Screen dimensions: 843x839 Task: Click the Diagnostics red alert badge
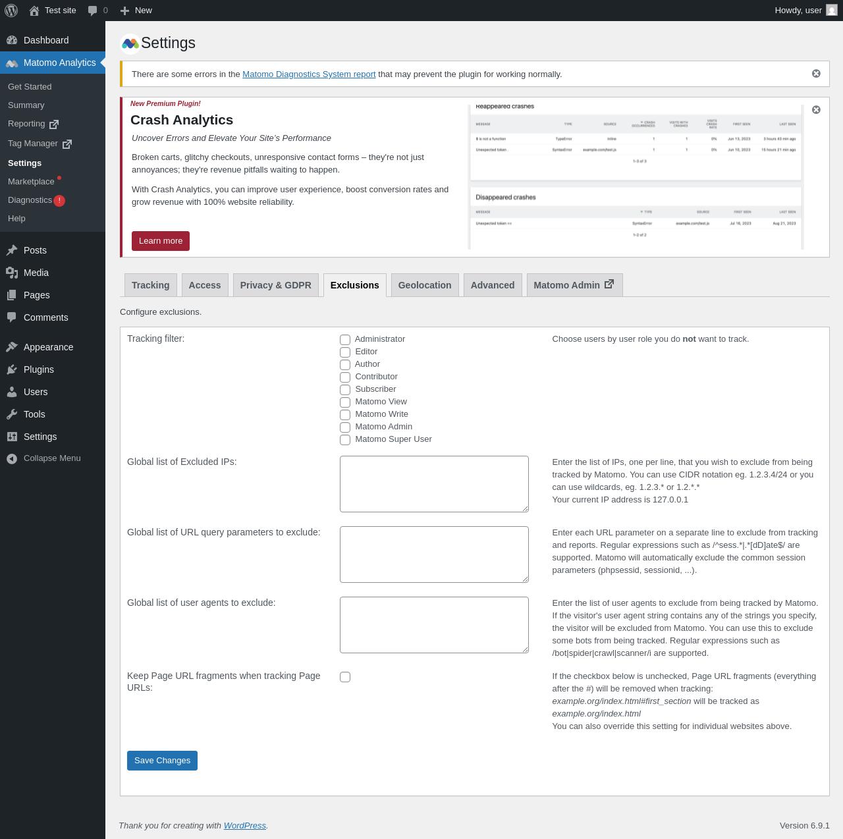click(x=59, y=201)
